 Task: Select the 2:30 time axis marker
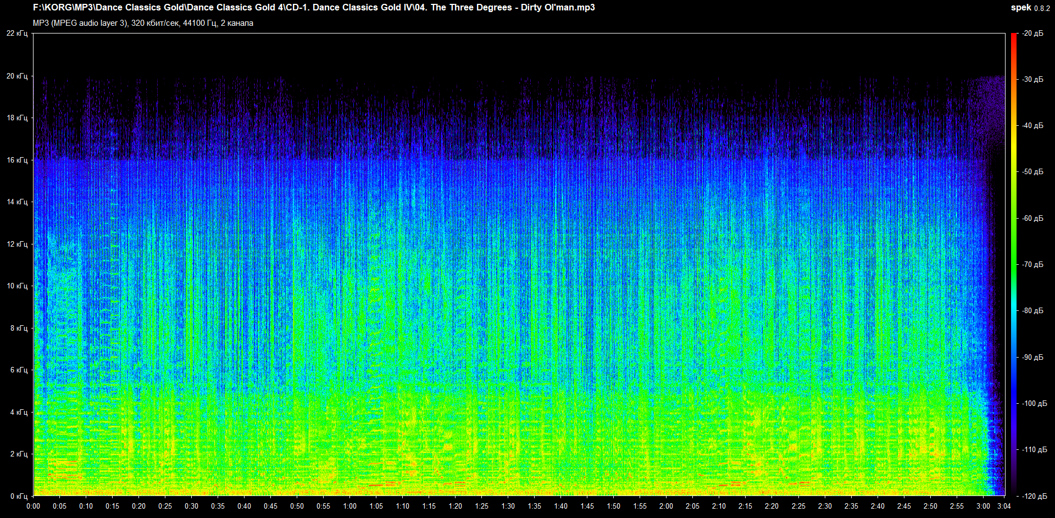(824, 506)
